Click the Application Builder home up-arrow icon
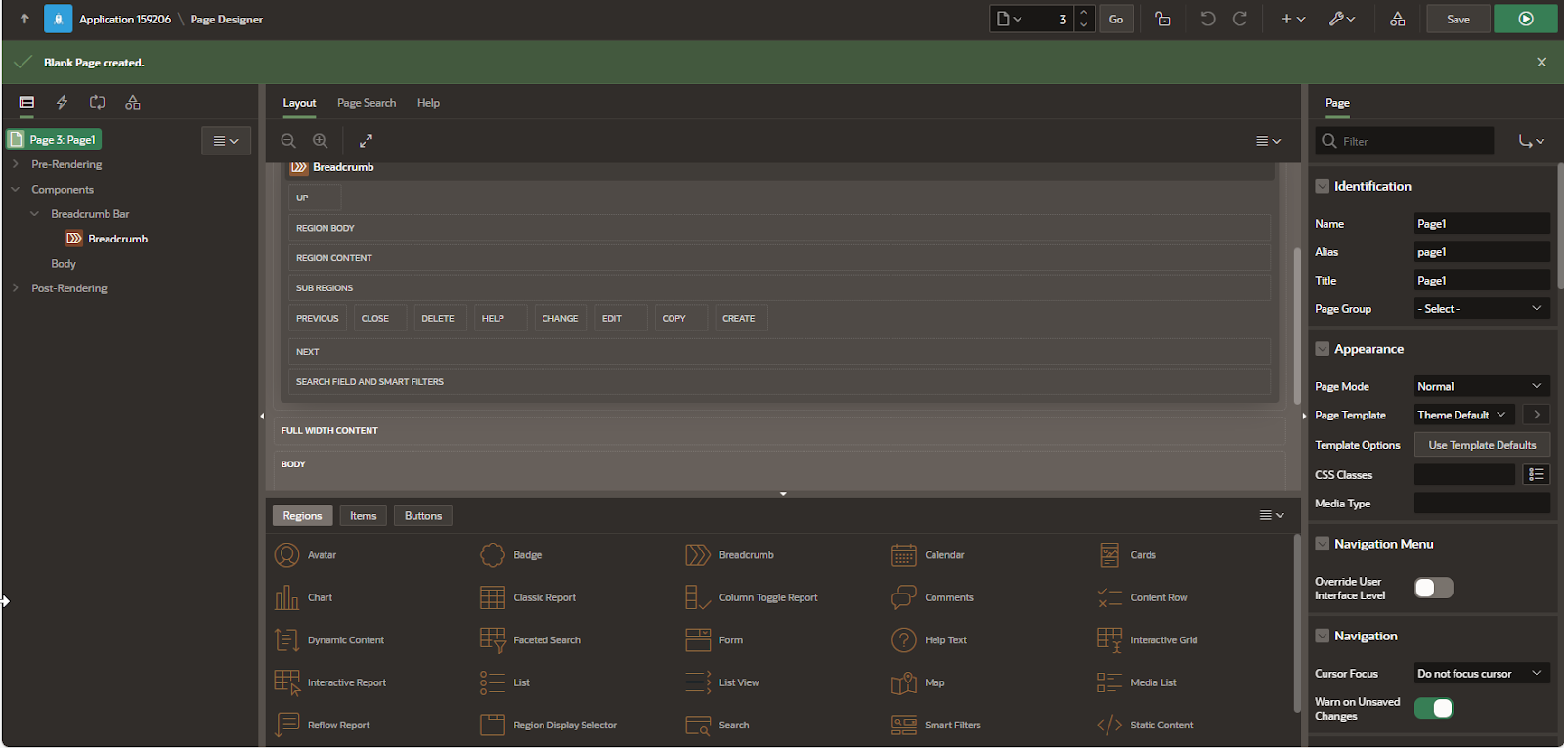The height and width of the screenshot is (748, 1564). [24, 19]
